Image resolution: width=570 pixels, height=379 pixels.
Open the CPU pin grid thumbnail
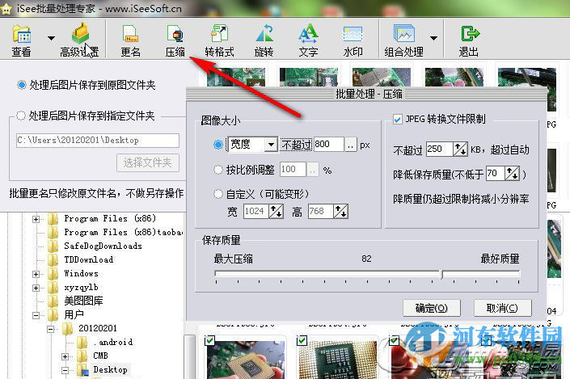click(x=337, y=360)
